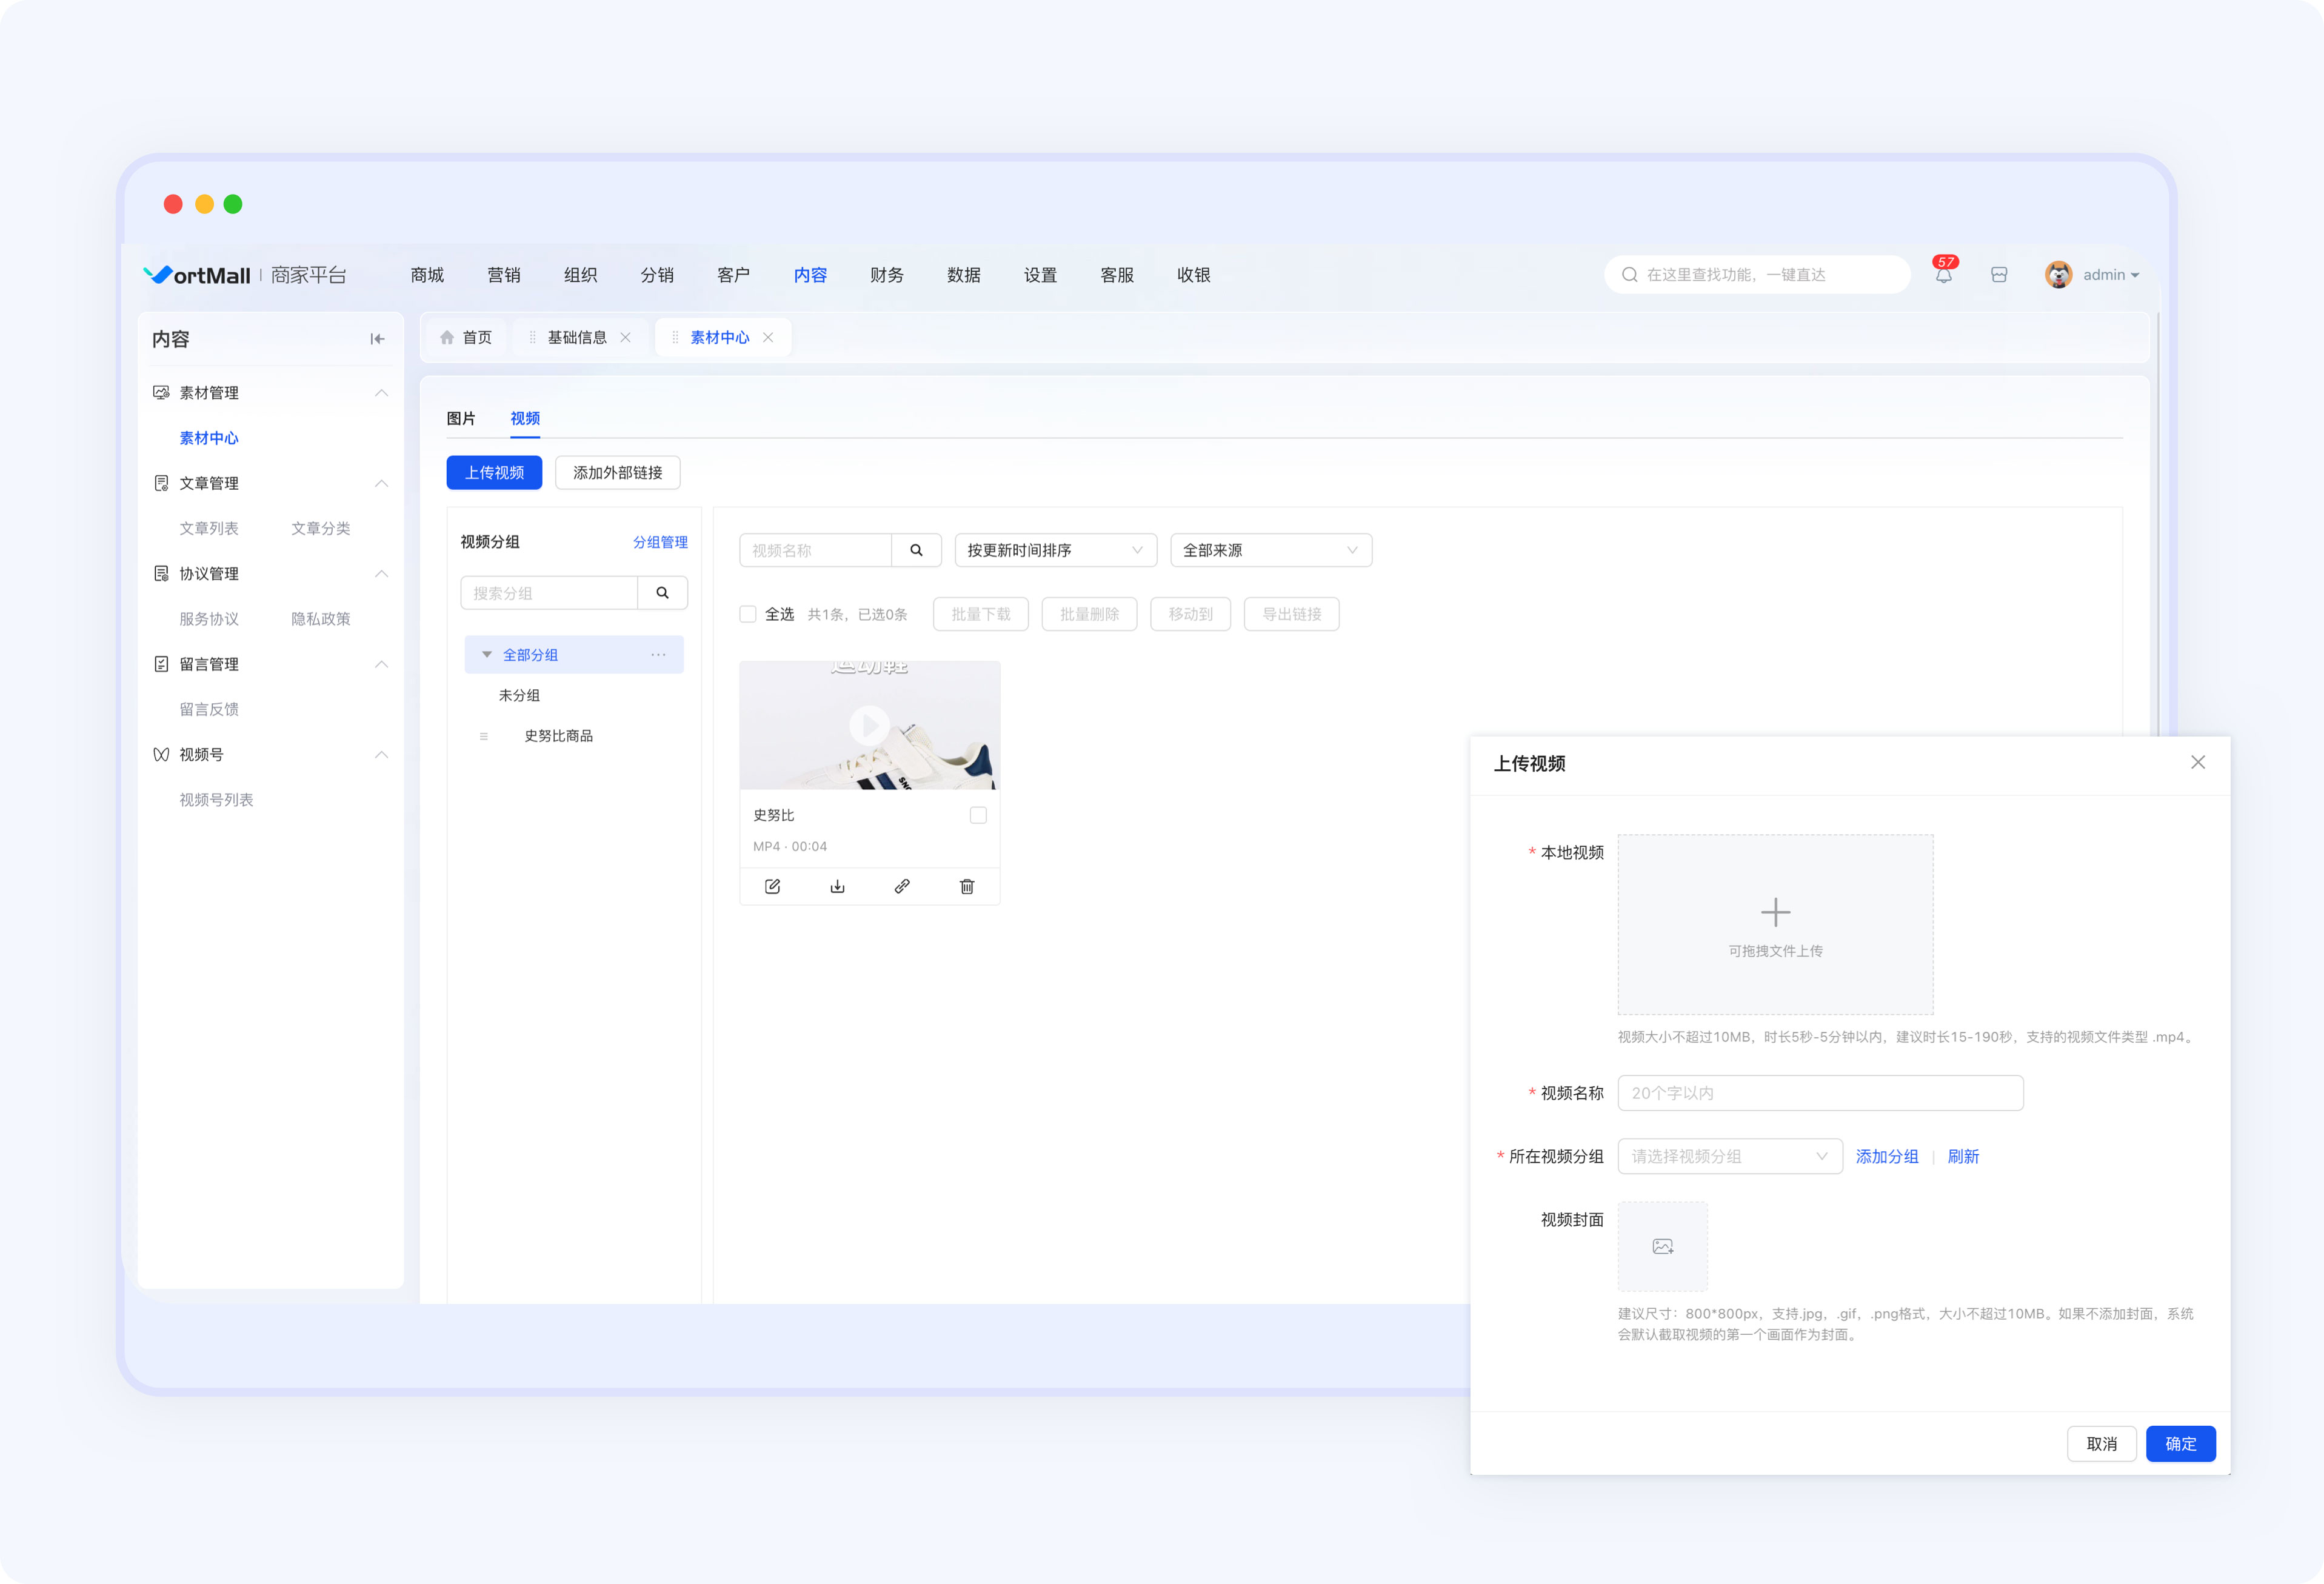Click the 批量下载 button
2324x1584 pixels.
tap(980, 614)
